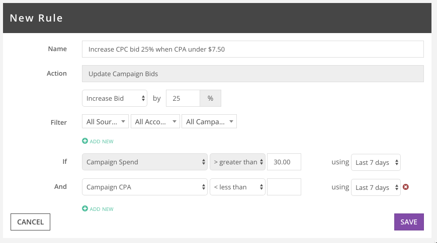Image resolution: width=437 pixels, height=243 pixels.
Task: Click the green plus icon below conditions
Action: pyautogui.click(x=85, y=208)
